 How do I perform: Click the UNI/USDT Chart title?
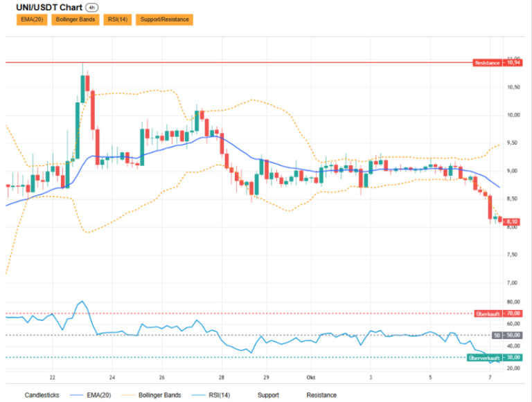(49, 8)
